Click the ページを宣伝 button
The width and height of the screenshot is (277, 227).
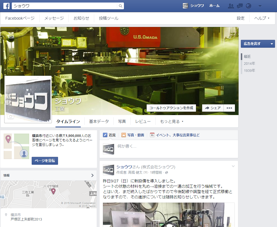coord(45,161)
